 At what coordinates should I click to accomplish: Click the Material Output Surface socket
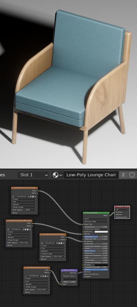[115, 212]
